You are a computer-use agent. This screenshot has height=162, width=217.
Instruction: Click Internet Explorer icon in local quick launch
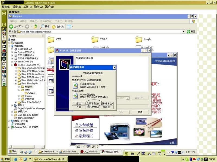coord(16,159)
